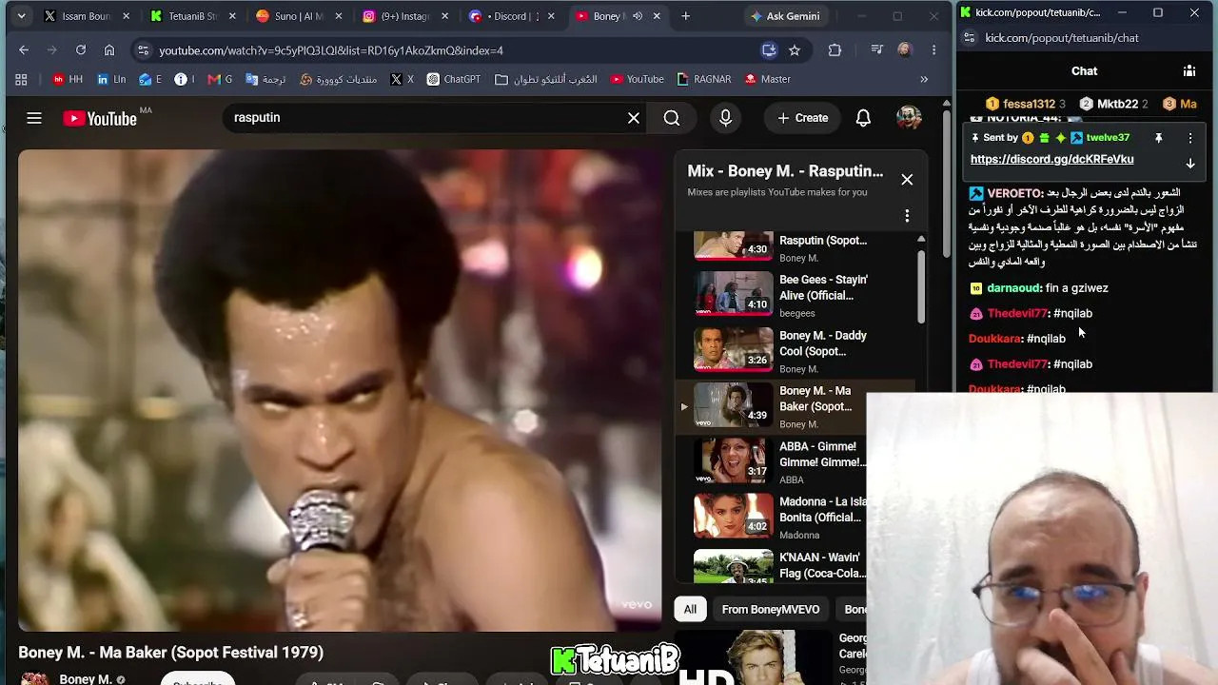
Task: Open the bookmarks apps grid
Action: coord(21,80)
